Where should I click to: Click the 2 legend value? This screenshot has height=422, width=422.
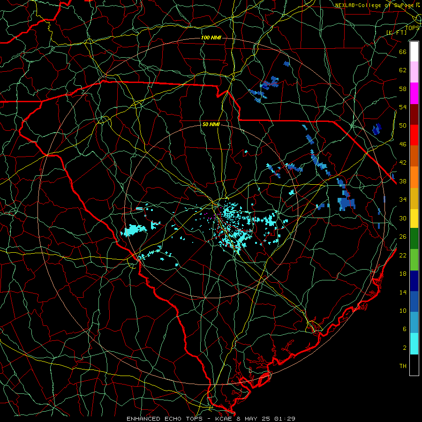[x=405, y=348]
